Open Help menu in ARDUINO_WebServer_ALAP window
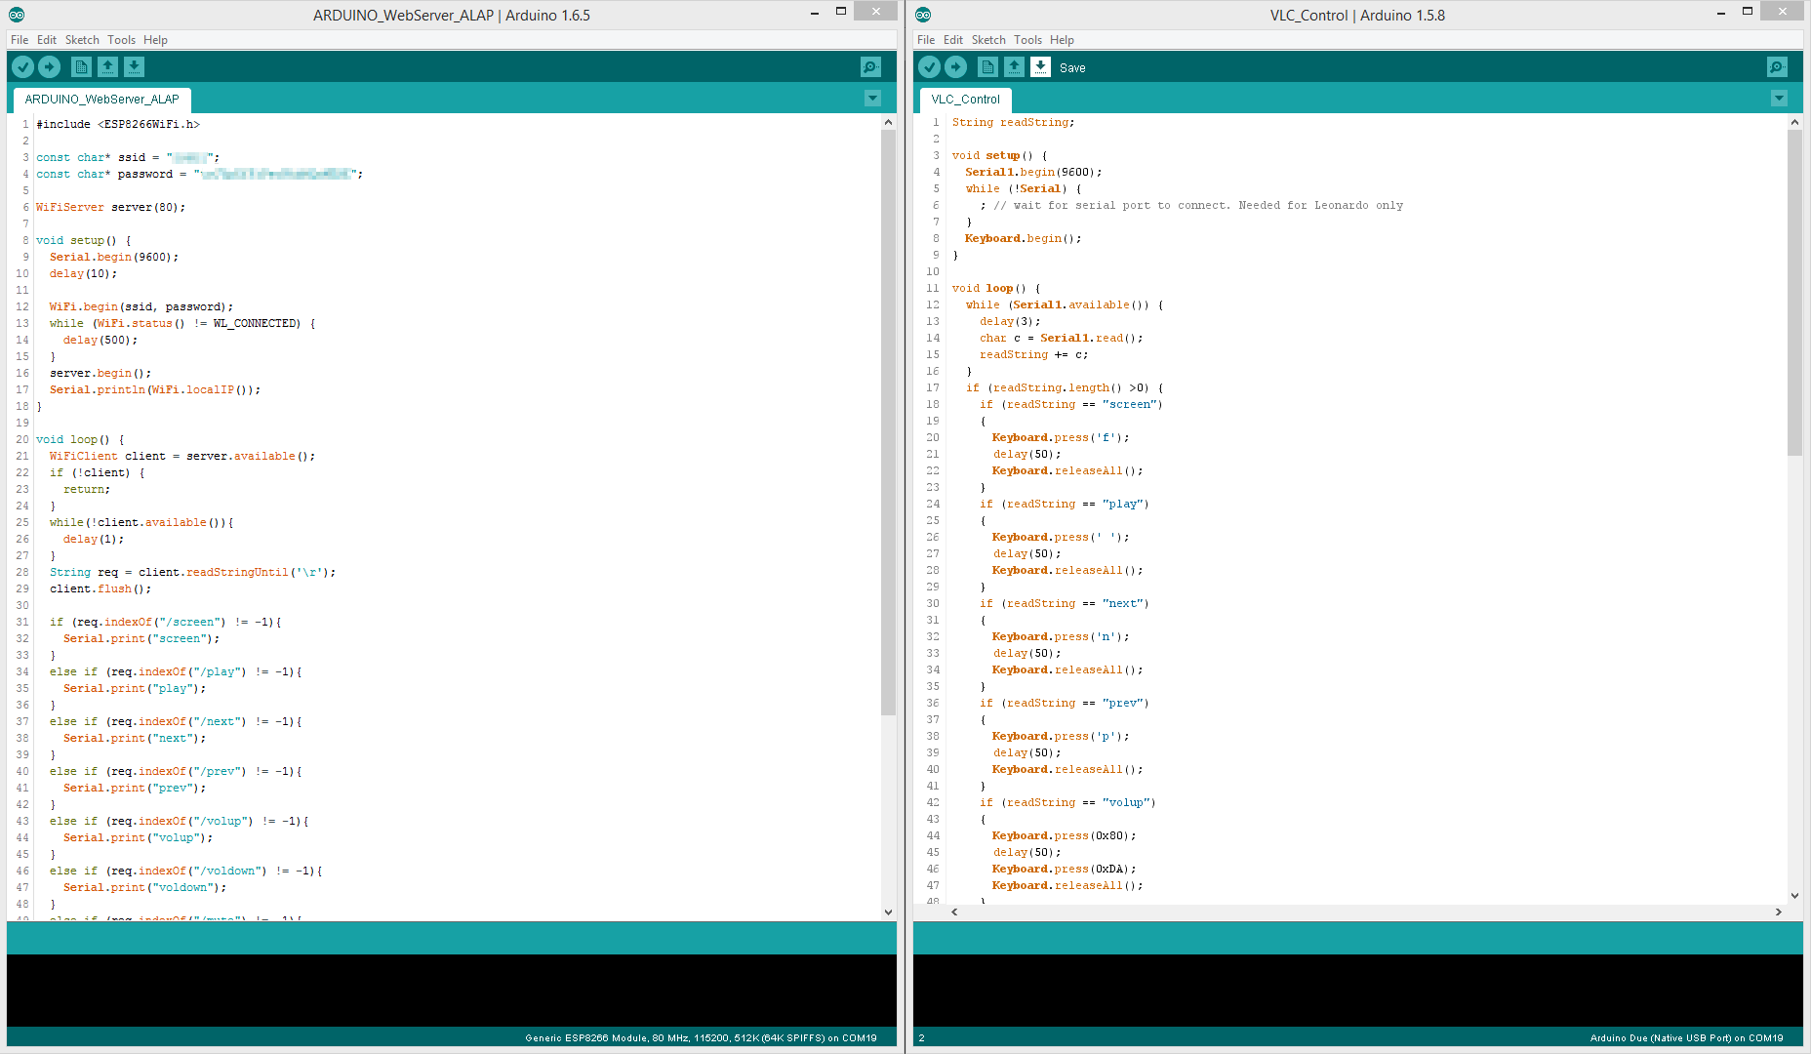This screenshot has height=1054, width=1811. [x=155, y=40]
